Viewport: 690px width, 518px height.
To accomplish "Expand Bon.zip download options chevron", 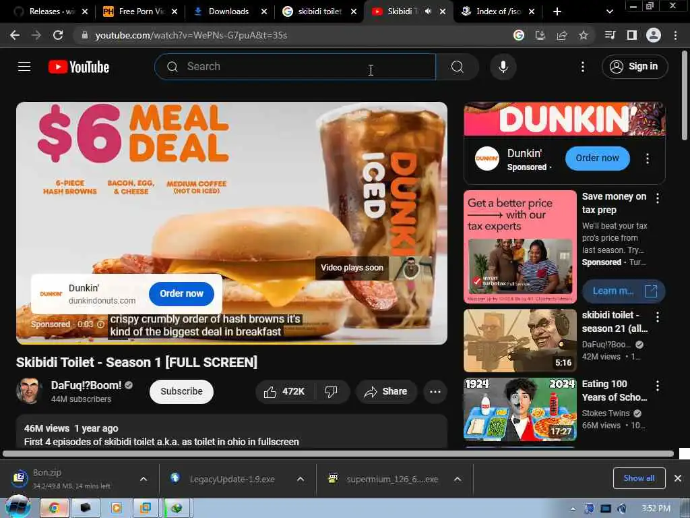I will [144, 479].
